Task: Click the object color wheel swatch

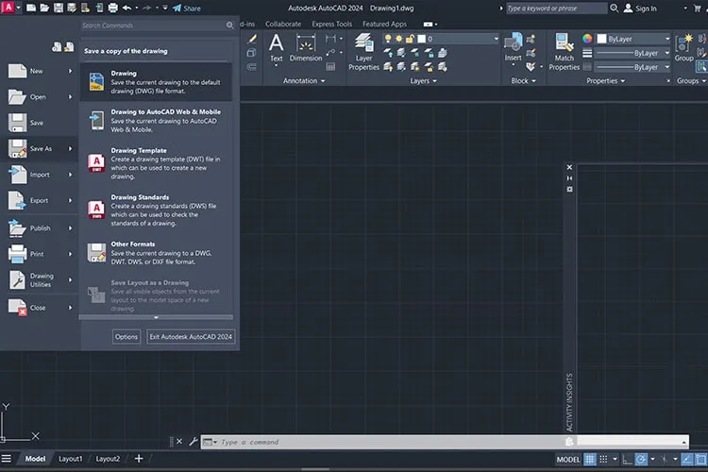Action: click(587, 39)
